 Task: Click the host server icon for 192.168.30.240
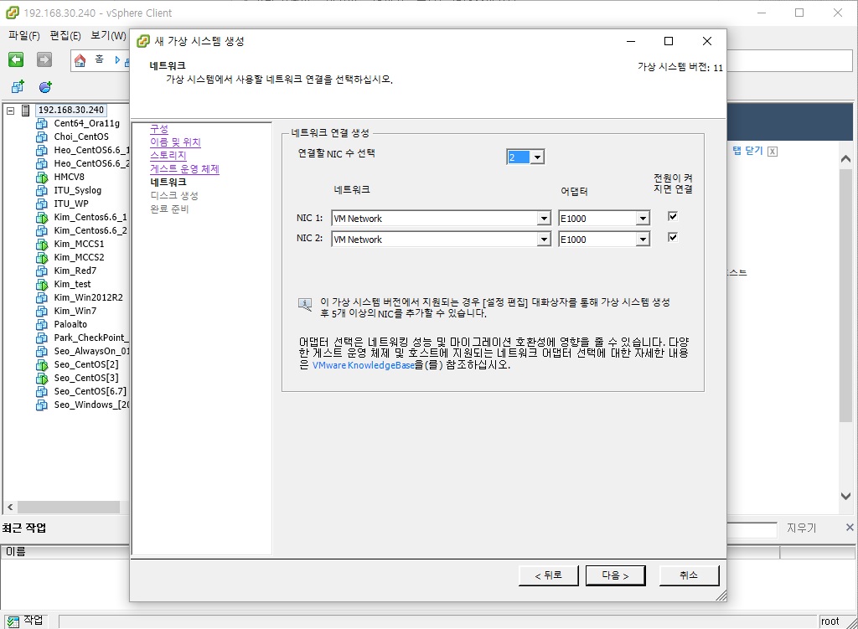26,110
